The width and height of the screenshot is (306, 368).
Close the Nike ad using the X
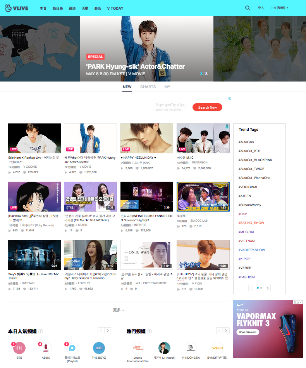pyautogui.click(x=301, y=302)
